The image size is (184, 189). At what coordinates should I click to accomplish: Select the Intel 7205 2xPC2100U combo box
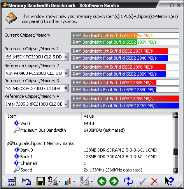tap(37, 104)
